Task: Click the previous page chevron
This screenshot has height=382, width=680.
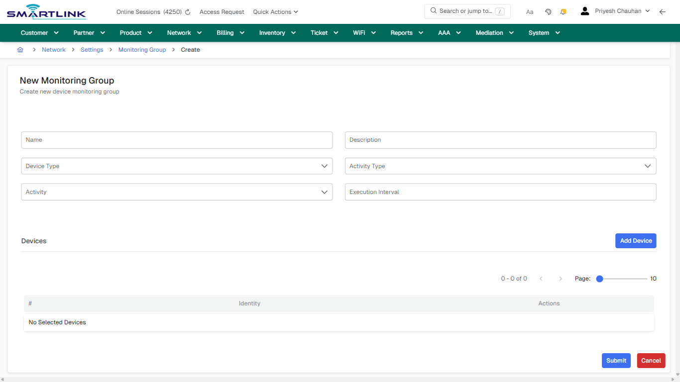Action: (541, 279)
